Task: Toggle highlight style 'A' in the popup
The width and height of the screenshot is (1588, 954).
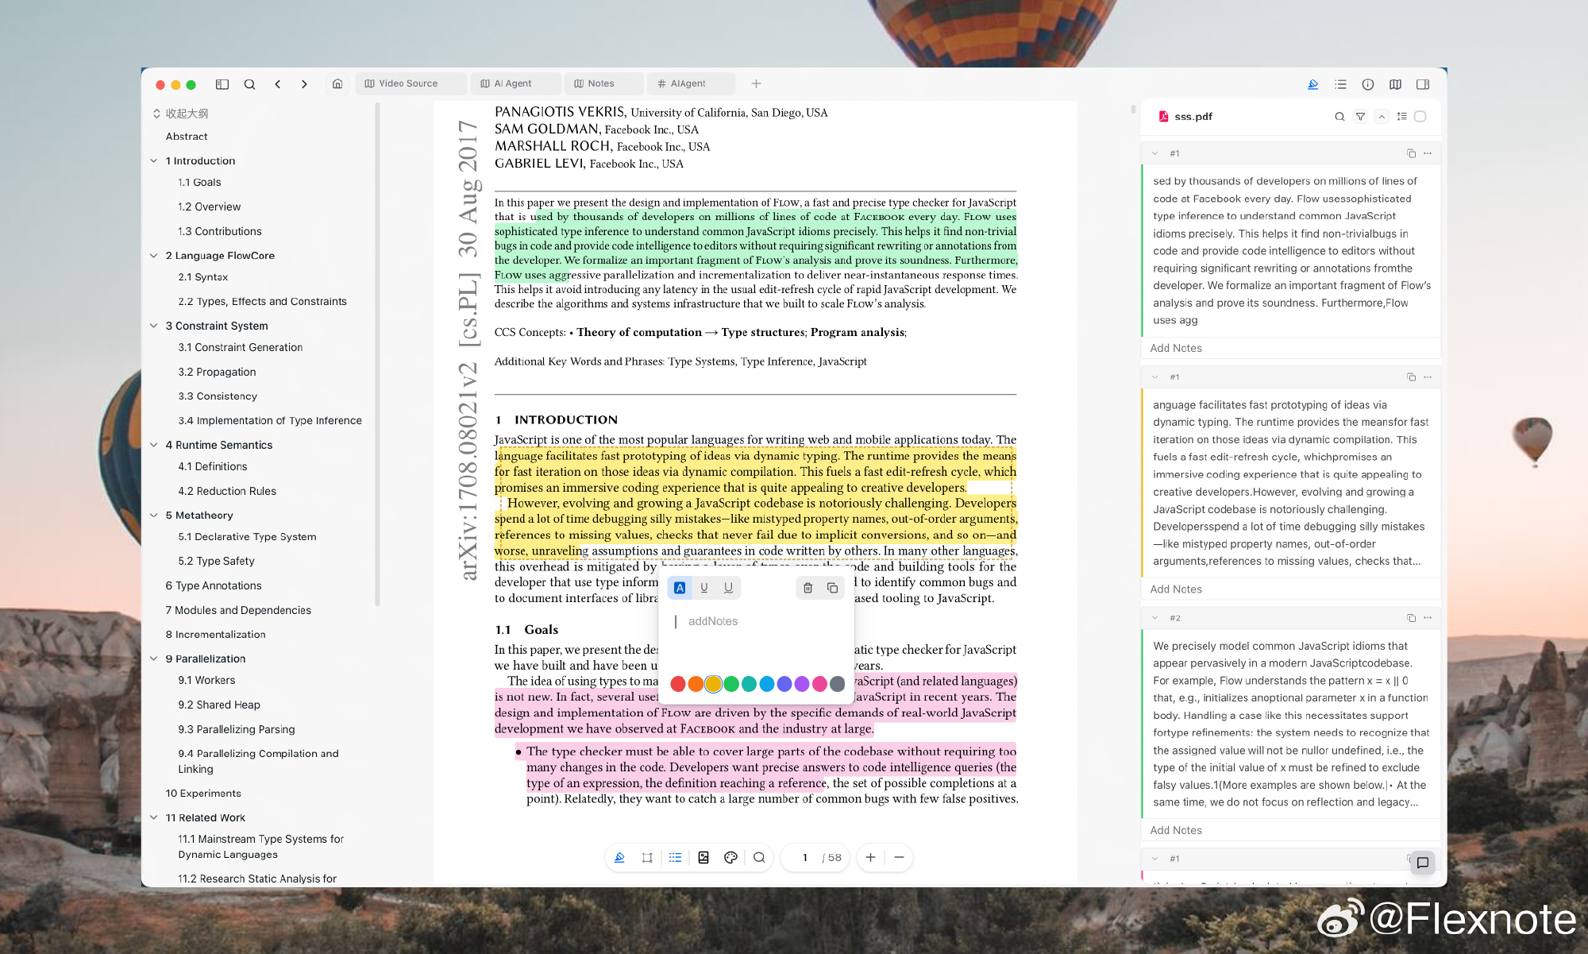Action: pos(680,588)
